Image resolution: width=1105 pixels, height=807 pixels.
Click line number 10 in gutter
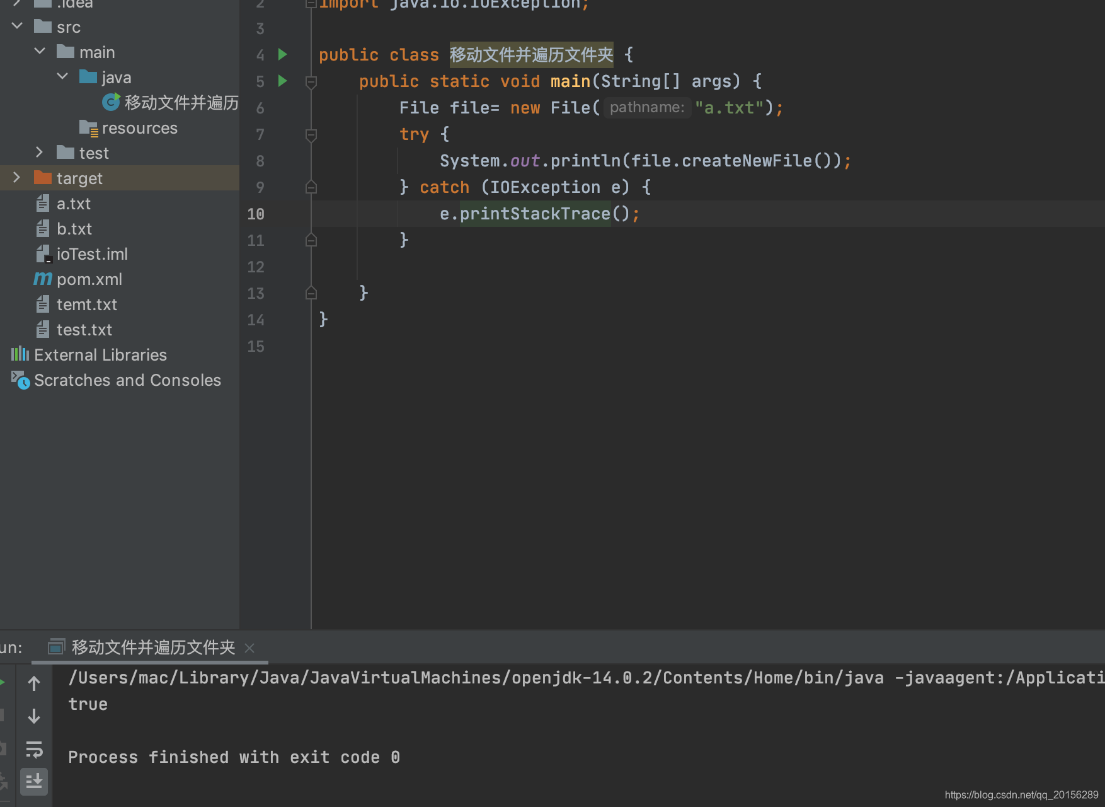(256, 214)
